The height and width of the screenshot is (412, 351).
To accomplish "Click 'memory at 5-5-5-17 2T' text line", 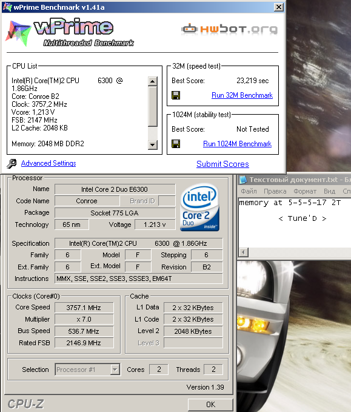I will click(290, 203).
